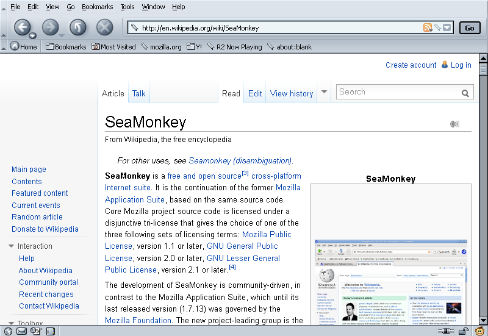
Task: Follow the Mozilla Foundation link
Action: (138, 320)
